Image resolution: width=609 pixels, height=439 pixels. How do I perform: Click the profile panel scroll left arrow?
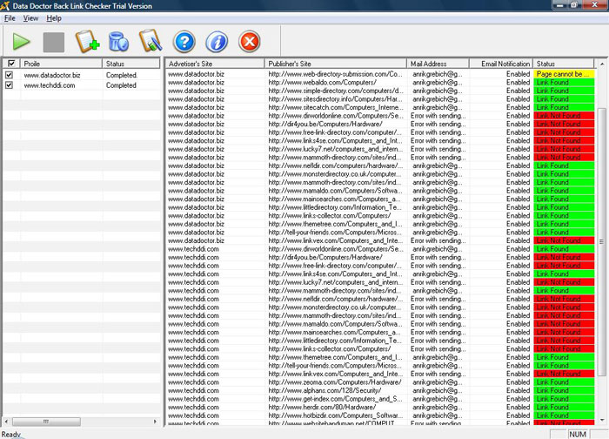[6, 422]
